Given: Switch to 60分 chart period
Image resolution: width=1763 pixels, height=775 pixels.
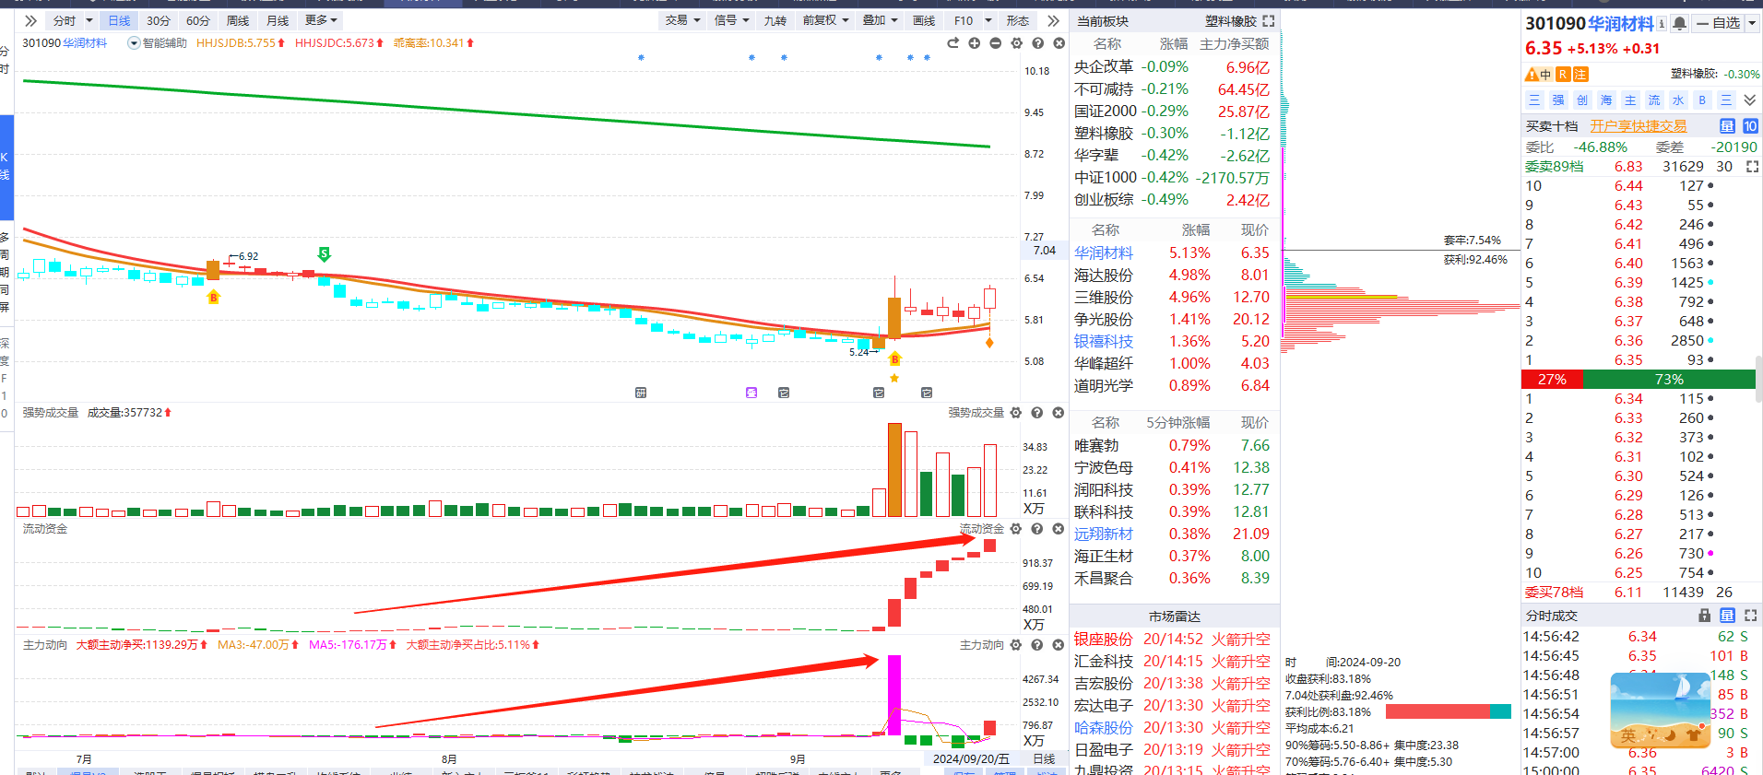Looking at the screenshot, I should [198, 20].
